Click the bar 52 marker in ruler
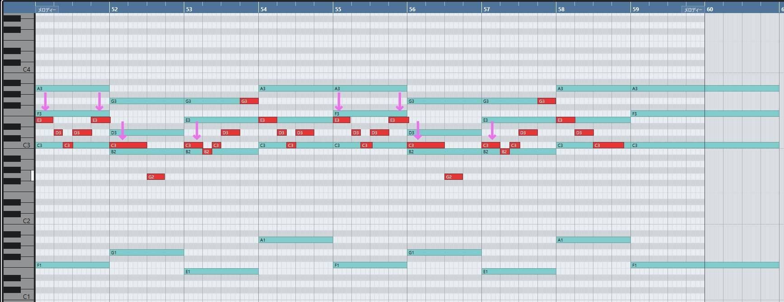784x302 pixels. click(115, 9)
